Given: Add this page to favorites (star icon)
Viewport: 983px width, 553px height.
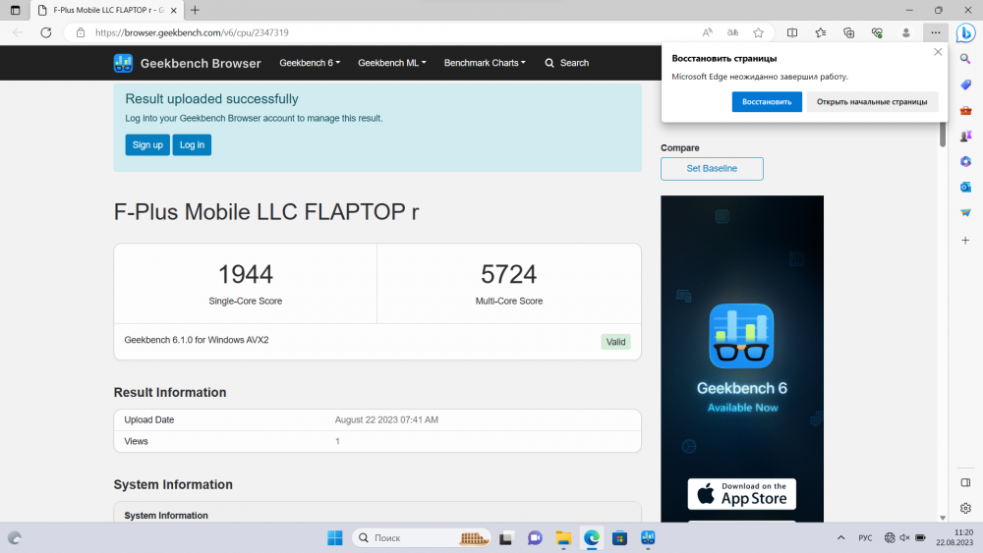Looking at the screenshot, I should pyautogui.click(x=758, y=32).
